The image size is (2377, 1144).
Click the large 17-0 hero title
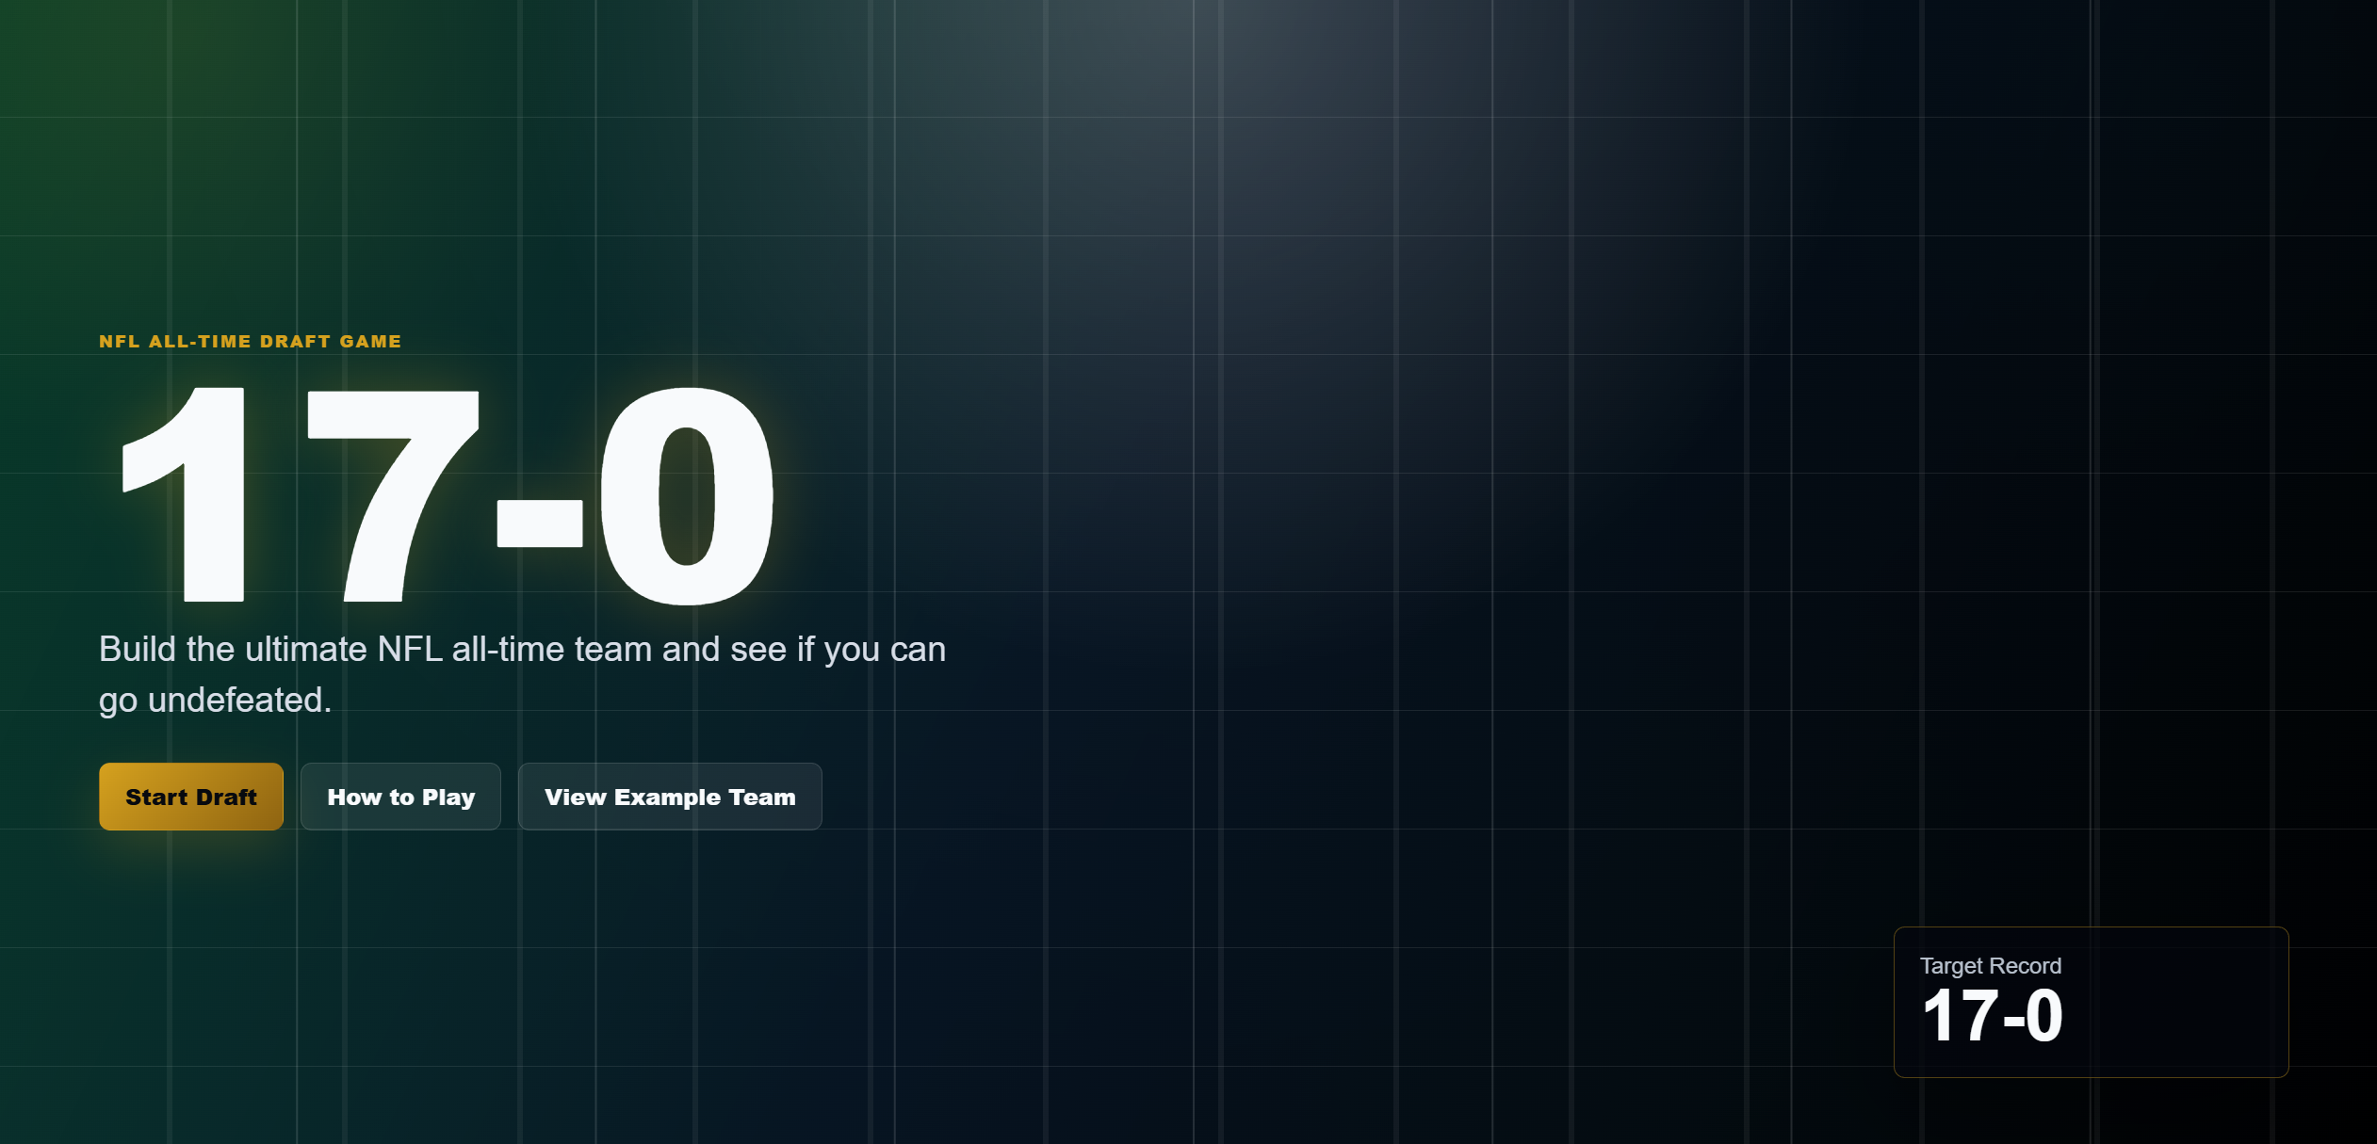click(x=448, y=495)
